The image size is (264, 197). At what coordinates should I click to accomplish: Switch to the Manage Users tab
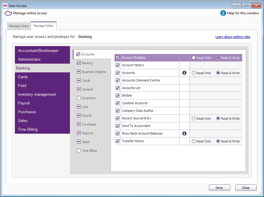click(19, 26)
